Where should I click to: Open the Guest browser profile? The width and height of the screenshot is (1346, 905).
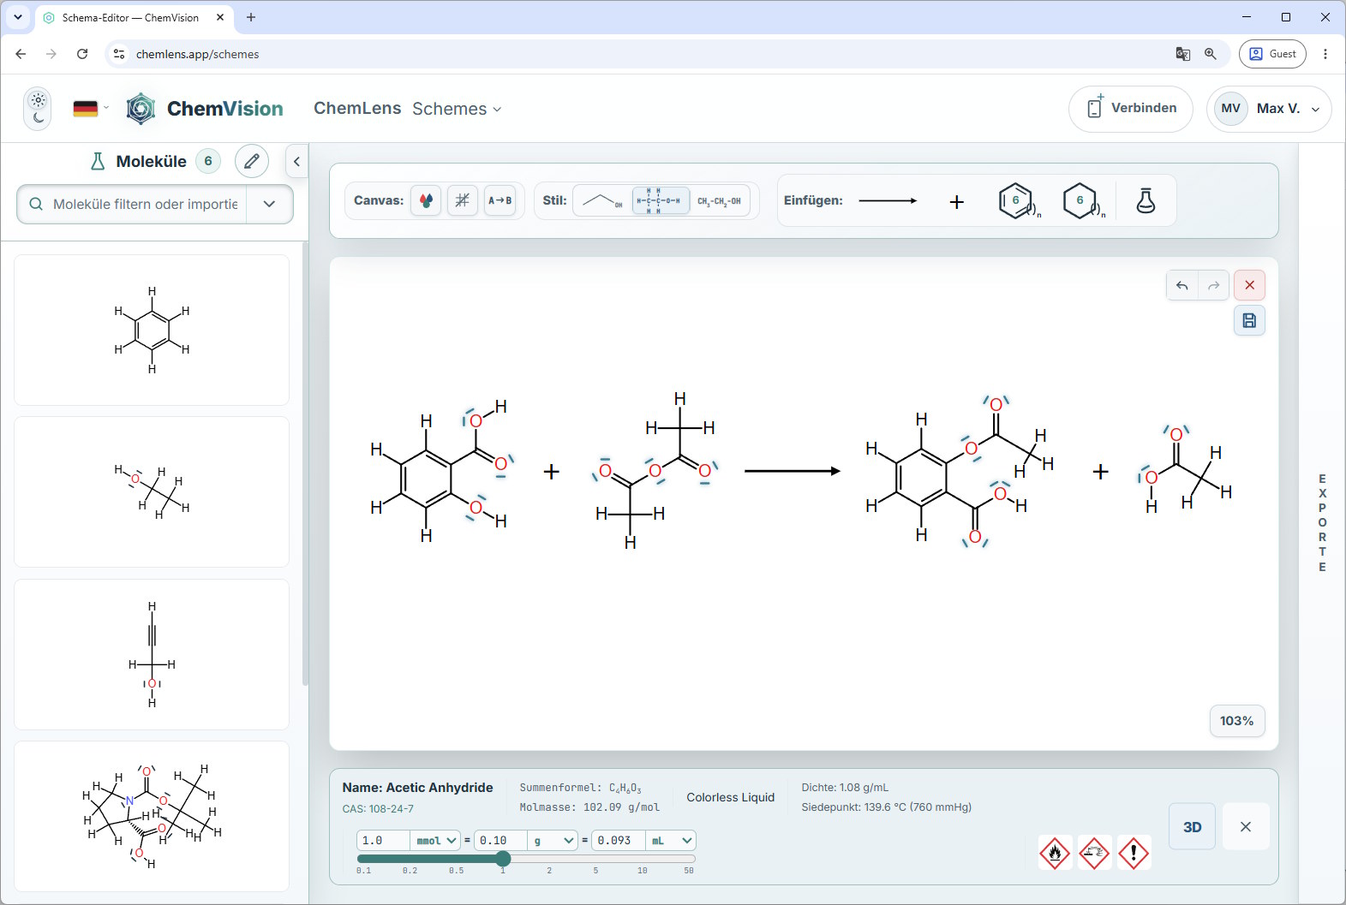pos(1272,54)
